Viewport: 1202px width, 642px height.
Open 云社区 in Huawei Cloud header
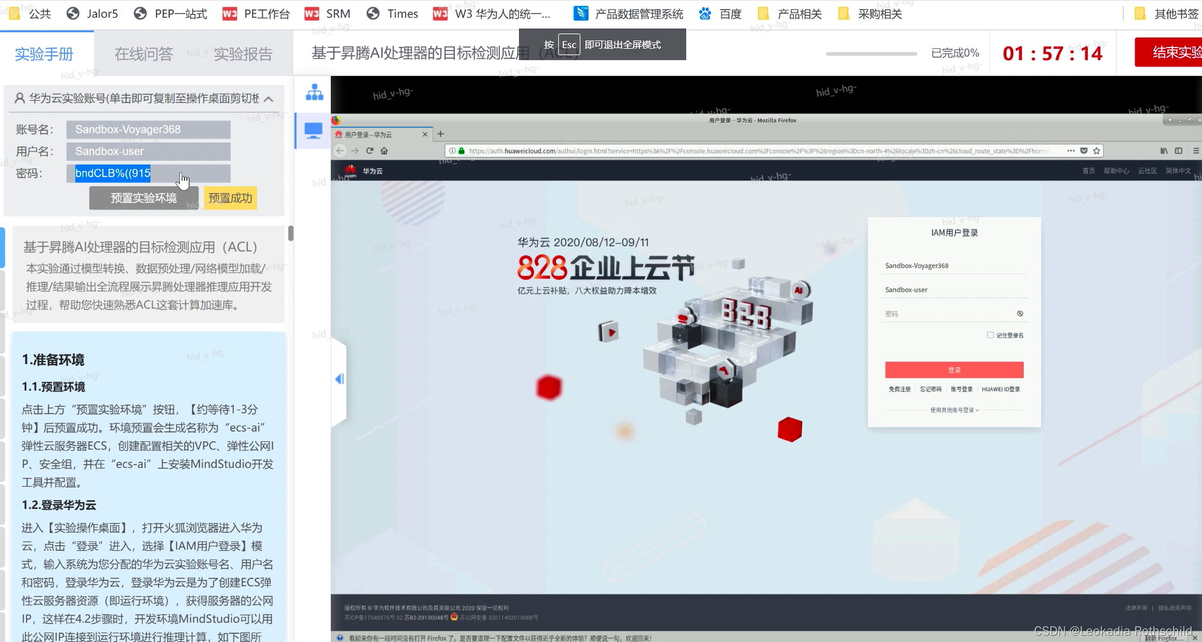[1148, 171]
